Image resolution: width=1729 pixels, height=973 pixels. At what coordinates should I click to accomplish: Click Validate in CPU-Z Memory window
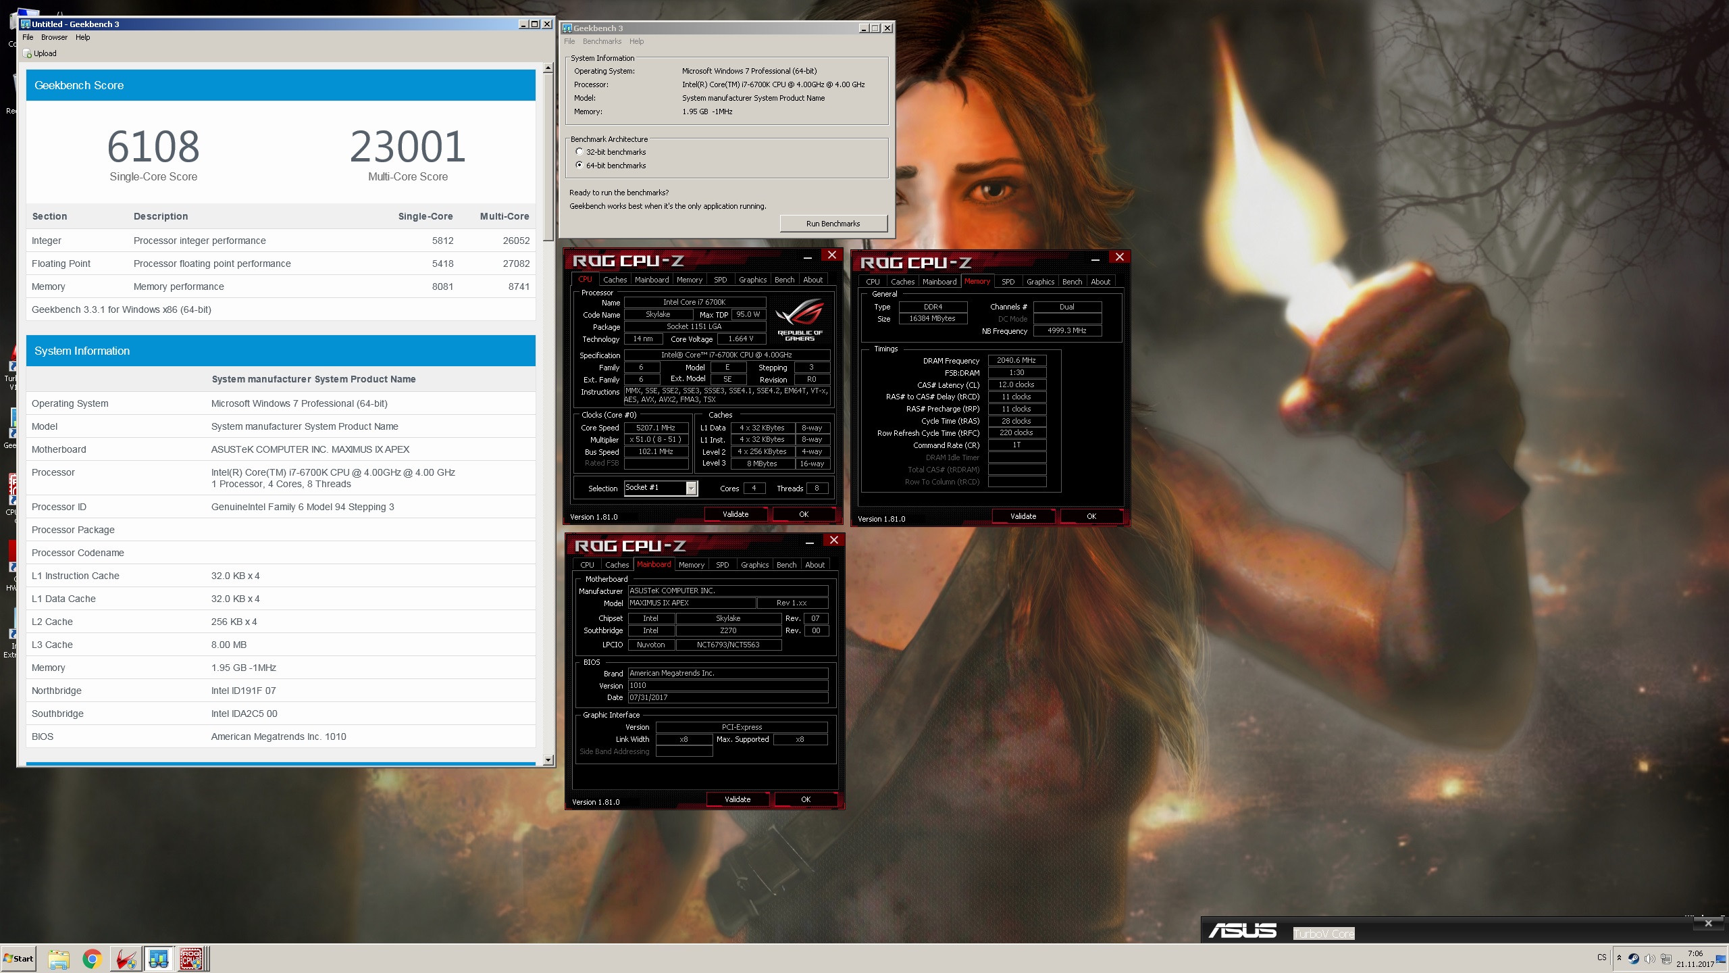point(1023,516)
